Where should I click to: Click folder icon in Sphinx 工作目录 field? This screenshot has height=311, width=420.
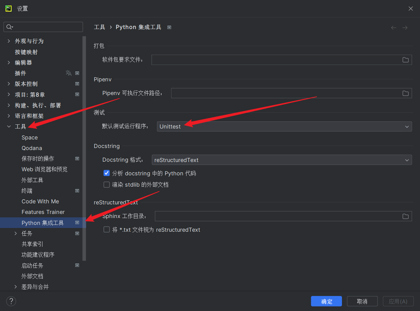click(x=405, y=216)
